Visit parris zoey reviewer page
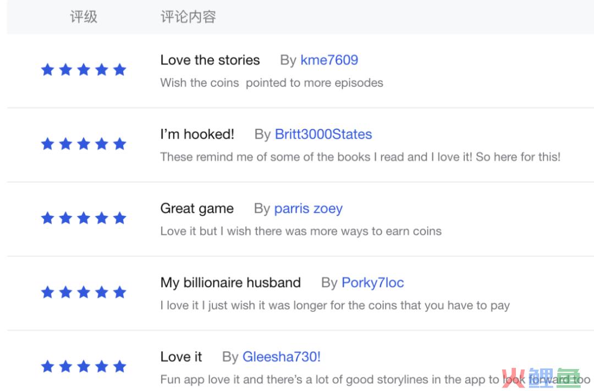 tap(308, 209)
